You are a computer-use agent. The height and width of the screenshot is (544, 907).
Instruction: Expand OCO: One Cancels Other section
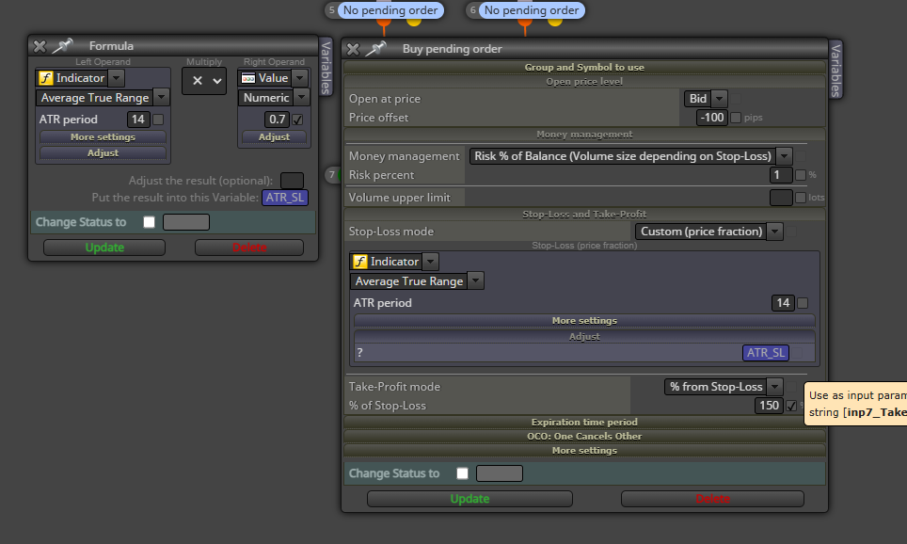(584, 437)
